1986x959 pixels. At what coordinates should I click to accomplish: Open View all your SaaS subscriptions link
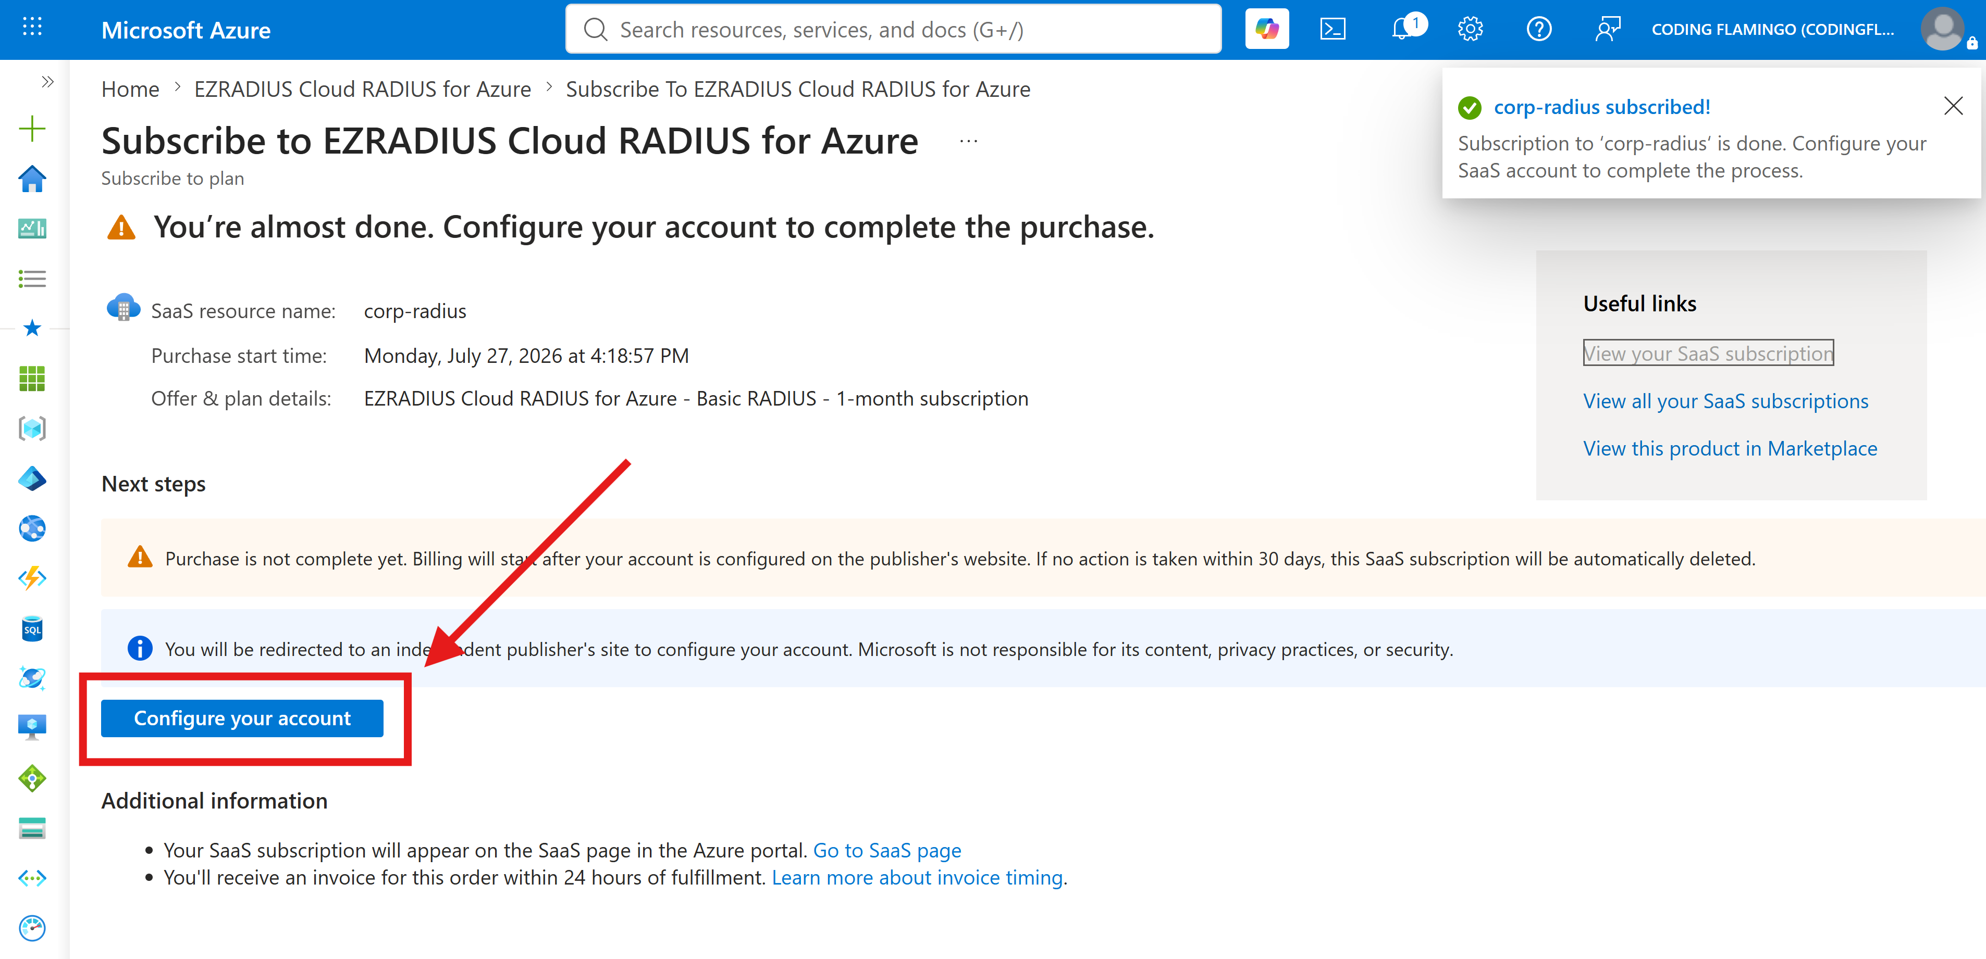click(1725, 400)
